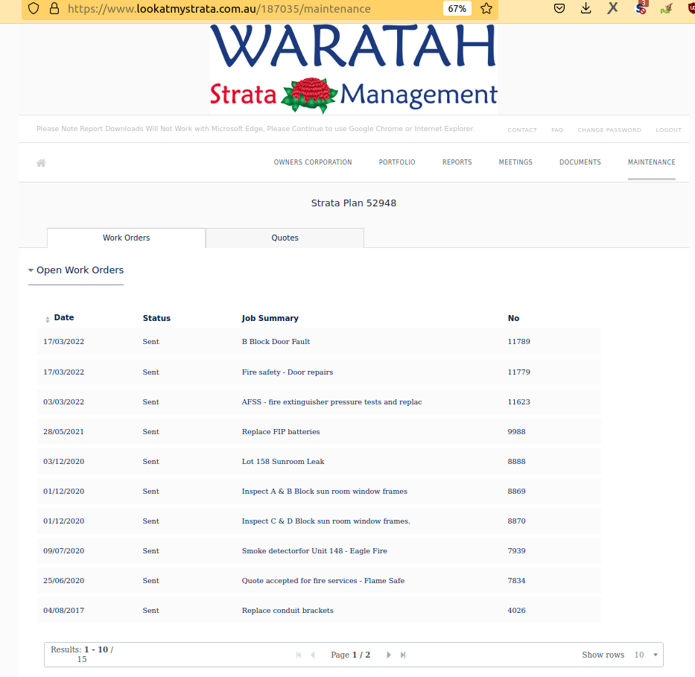This screenshot has width=695, height=677.
Task: Open Inspect A & B Block sun room order
Action: (x=325, y=491)
